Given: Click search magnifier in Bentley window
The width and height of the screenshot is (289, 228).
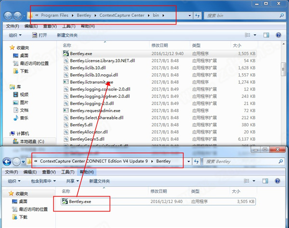Looking at the screenshot, I should point(281,161).
